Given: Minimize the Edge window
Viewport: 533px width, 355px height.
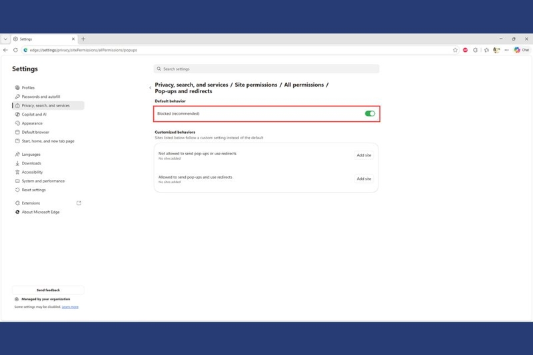Looking at the screenshot, I should pyautogui.click(x=501, y=39).
